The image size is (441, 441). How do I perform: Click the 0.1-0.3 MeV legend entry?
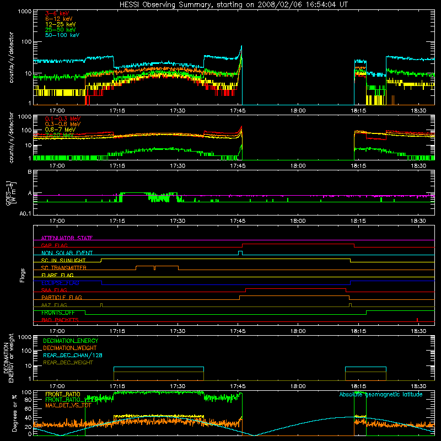tap(63, 119)
